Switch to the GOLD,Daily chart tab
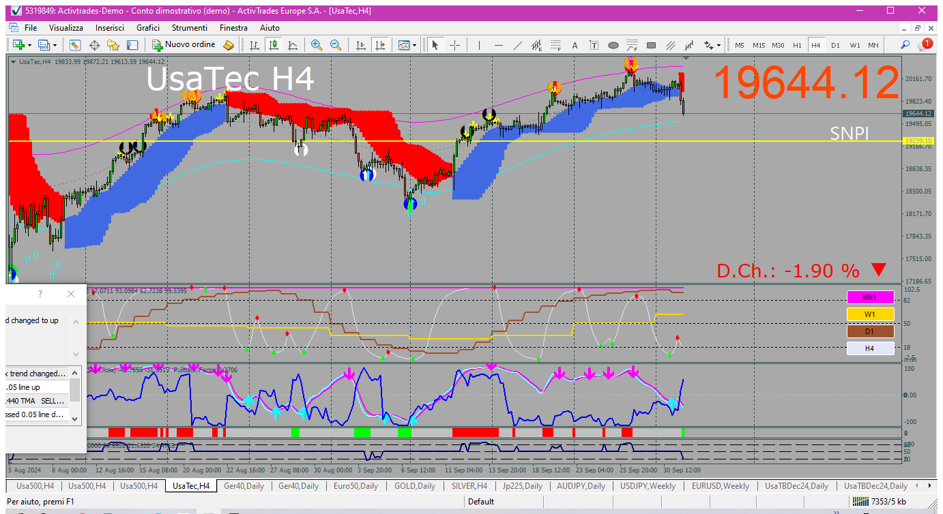Screen dimensions: 943x514 [415, 486]
